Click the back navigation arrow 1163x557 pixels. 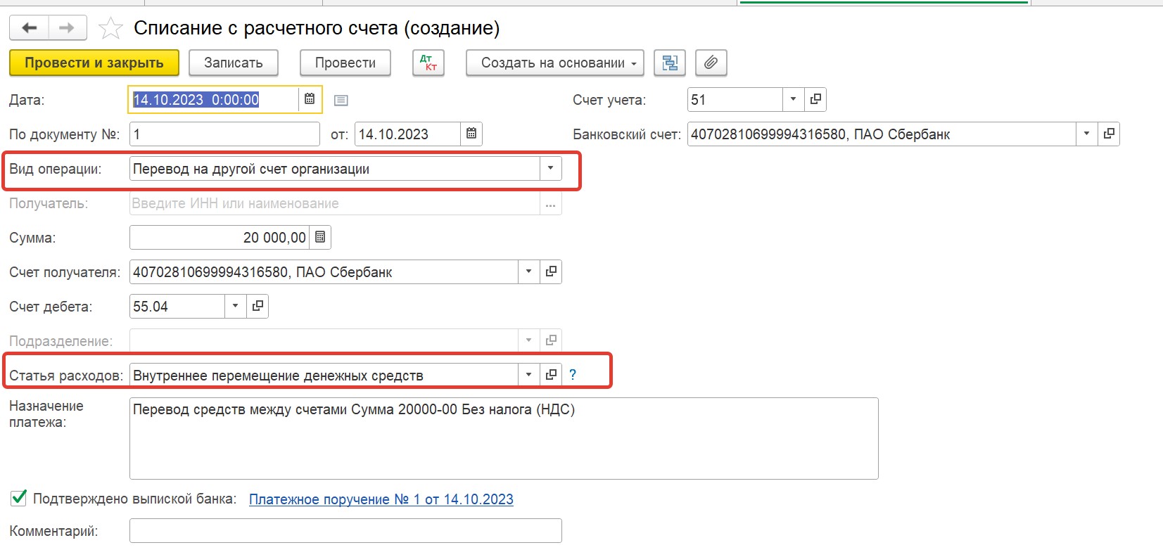click(29, 28)
